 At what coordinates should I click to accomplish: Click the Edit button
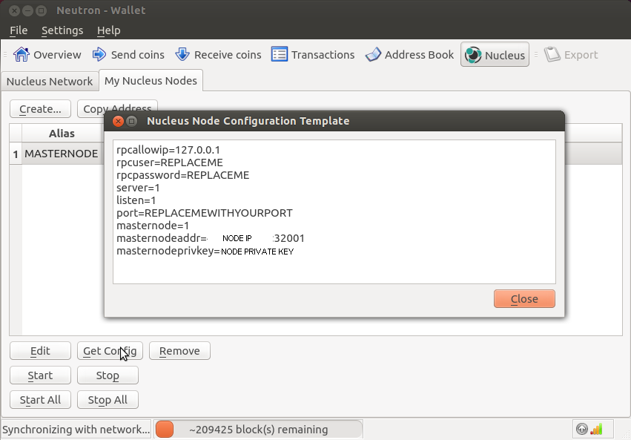click(x=40, y=351)
